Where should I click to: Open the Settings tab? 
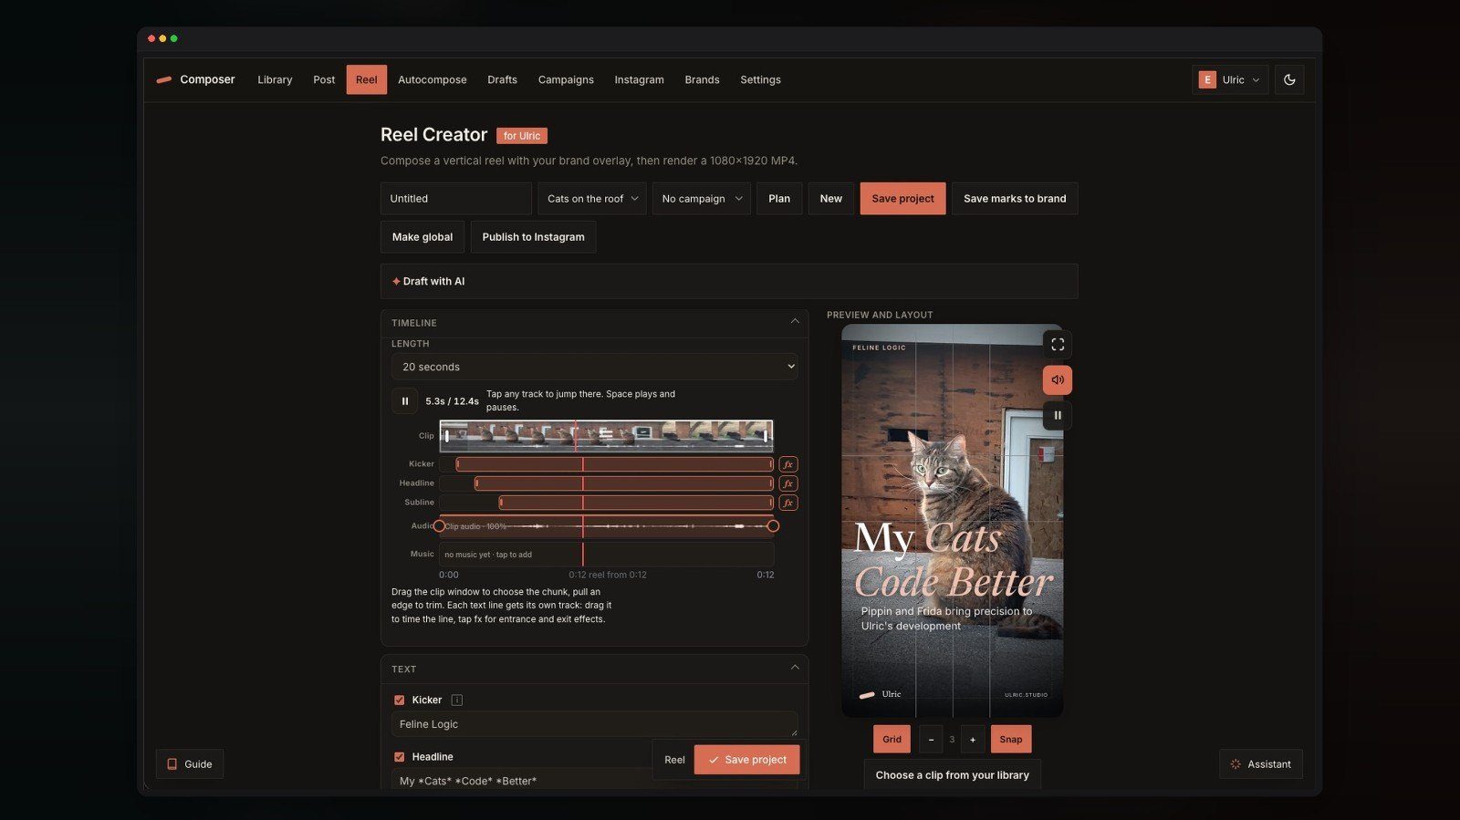760,80
